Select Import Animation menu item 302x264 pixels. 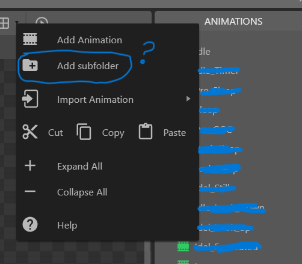click(x=108, y=99)
